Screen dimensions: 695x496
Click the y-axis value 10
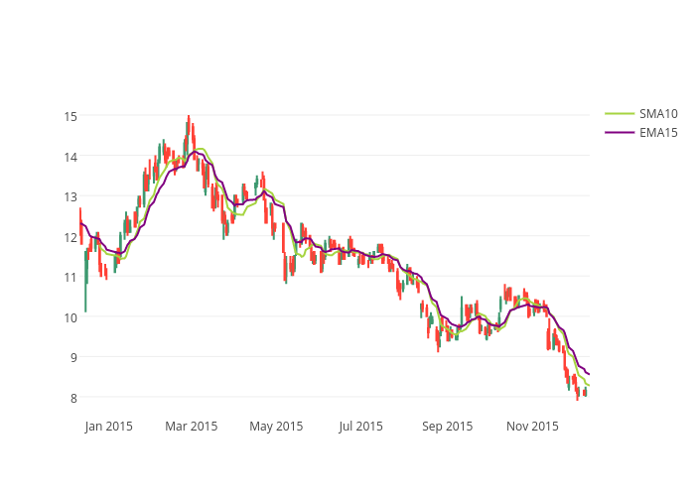(70, 317)
